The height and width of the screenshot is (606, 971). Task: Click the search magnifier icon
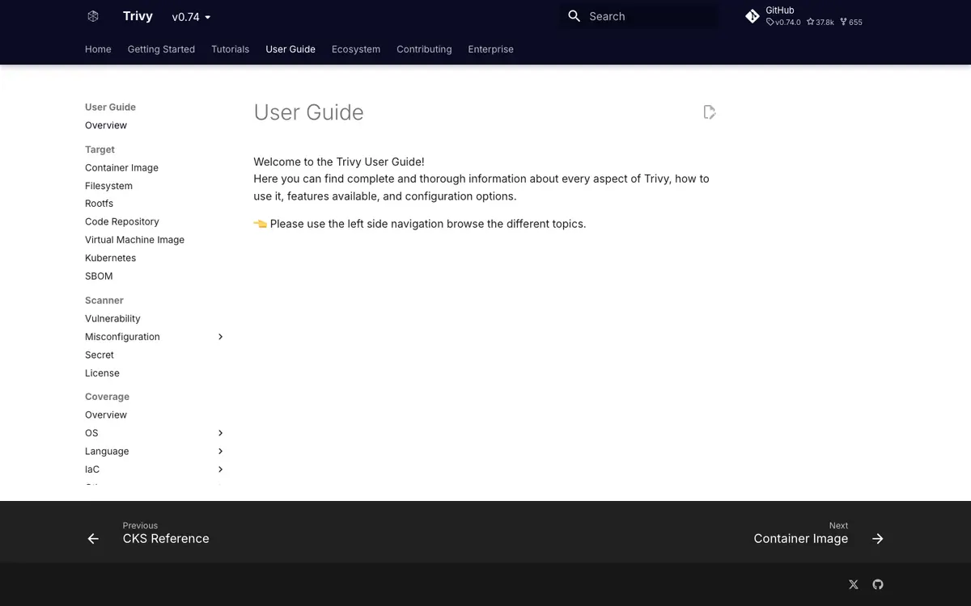tap(575, 16)
